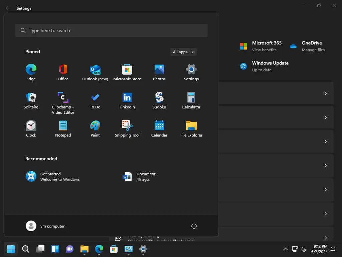
Task: Click the muted volume tray icon
Action: pyautogui.click(x=303, y=249)
